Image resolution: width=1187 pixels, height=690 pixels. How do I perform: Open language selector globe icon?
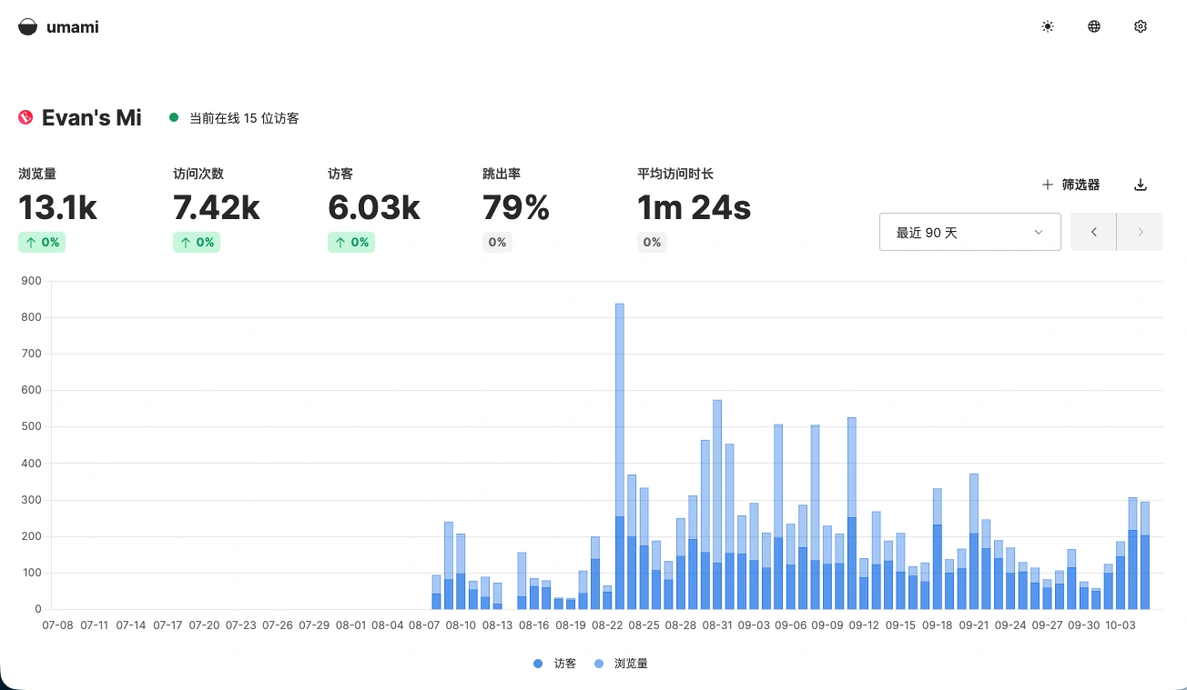[1094, 27]
